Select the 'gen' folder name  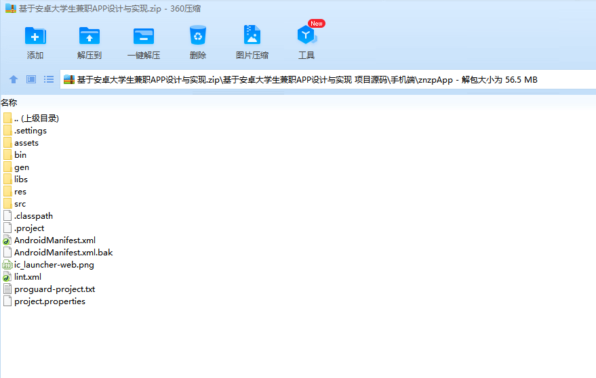(22, 167)
